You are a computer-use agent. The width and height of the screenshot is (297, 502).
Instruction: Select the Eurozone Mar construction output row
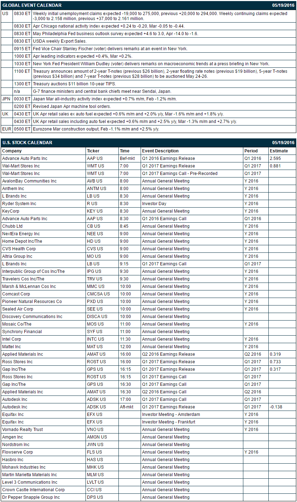coord(148,129)
